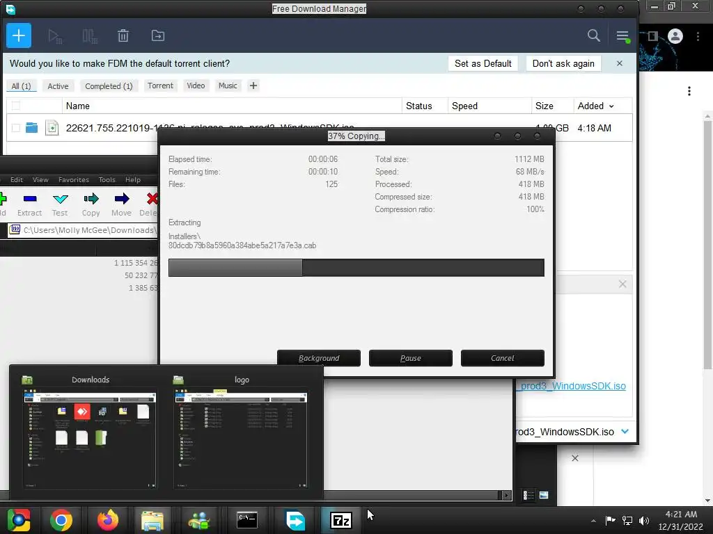Image resolution: width=713 pixels, height=534 pixels.
Task: Open the Edit menu in 7-Zip
Action: 17,180
